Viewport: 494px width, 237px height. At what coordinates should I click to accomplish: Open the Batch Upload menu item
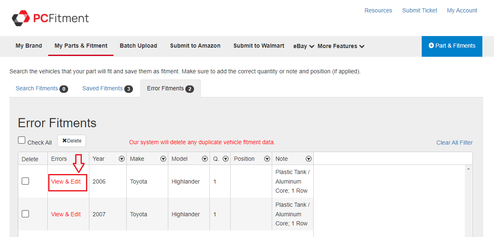[138, 46]
